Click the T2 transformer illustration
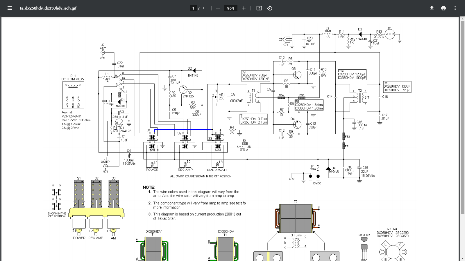Image resolution: width=465 pixels, height=261 pixels. (296, 218)
